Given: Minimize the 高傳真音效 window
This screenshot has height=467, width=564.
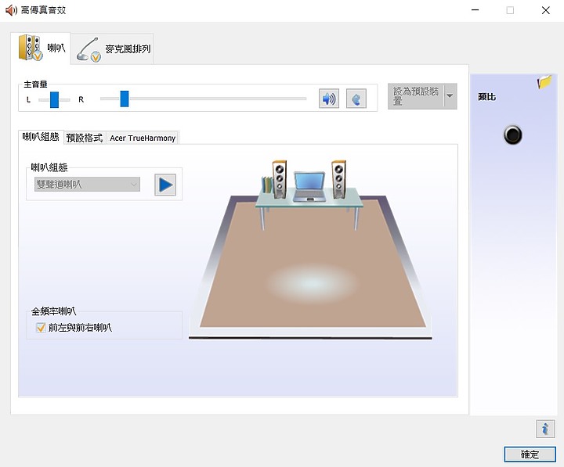Looking at the screenshot, I should [x=475, y=10].
